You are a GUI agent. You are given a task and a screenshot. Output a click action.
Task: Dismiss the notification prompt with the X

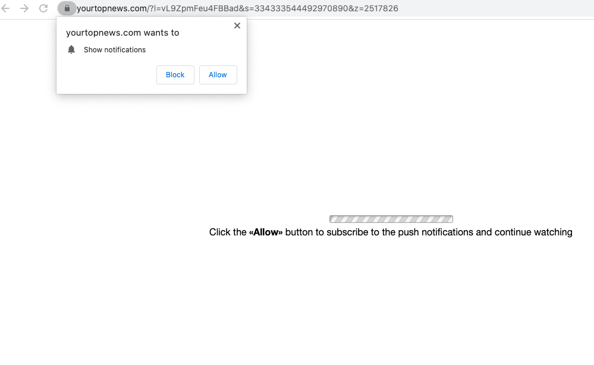point(237,26)
